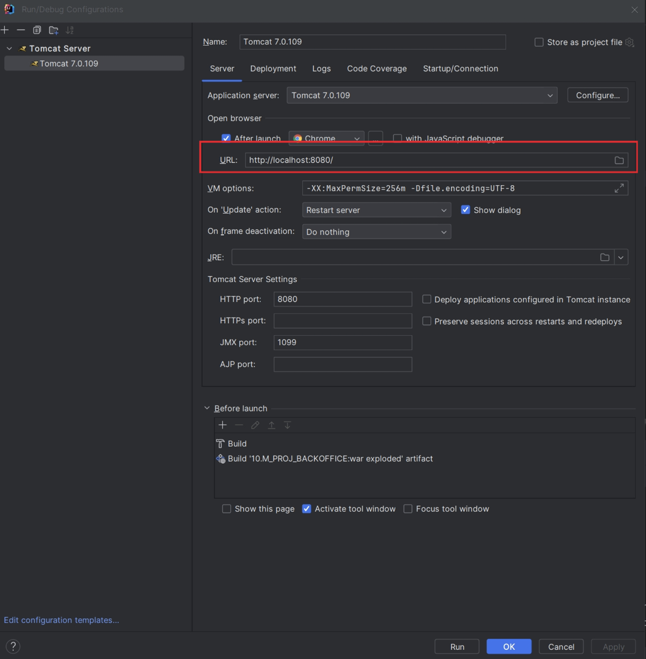
Task: Open Edit configuration templates link
Action: 62,620
